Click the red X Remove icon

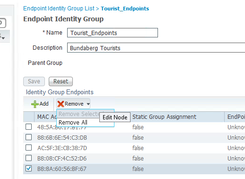pyautogui.click(x=61, y=104)
